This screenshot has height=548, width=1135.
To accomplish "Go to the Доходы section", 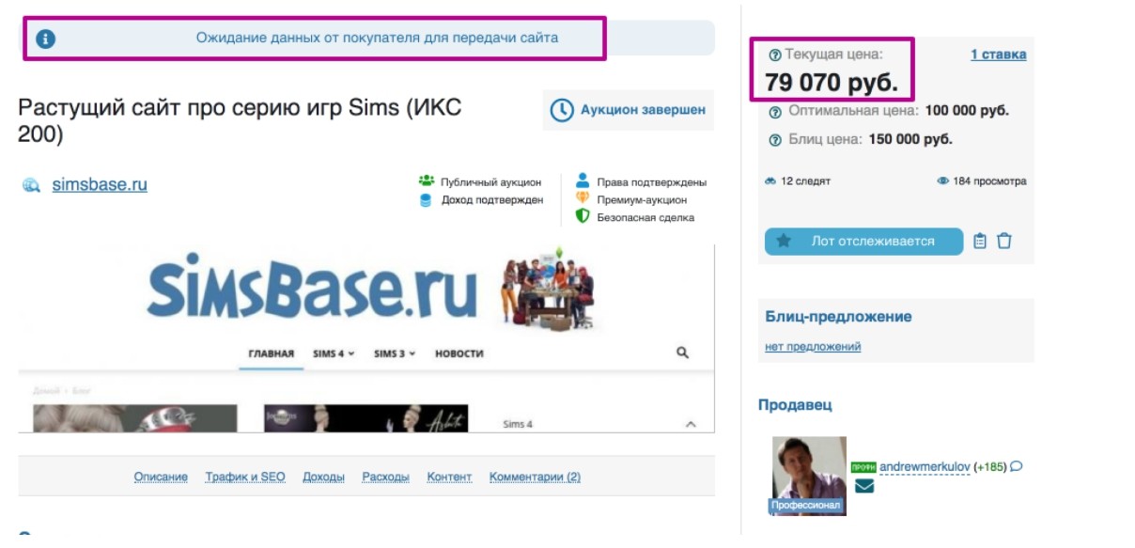I will point(323,478).
